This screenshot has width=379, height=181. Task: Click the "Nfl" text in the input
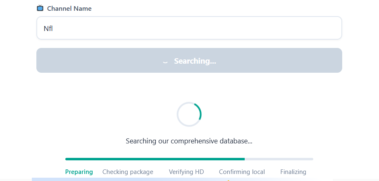pos(48,29)
